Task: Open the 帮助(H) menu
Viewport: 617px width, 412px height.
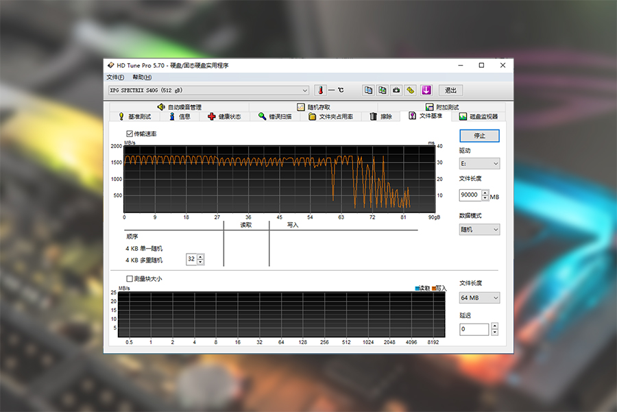Action: click(x=142, y=77)
